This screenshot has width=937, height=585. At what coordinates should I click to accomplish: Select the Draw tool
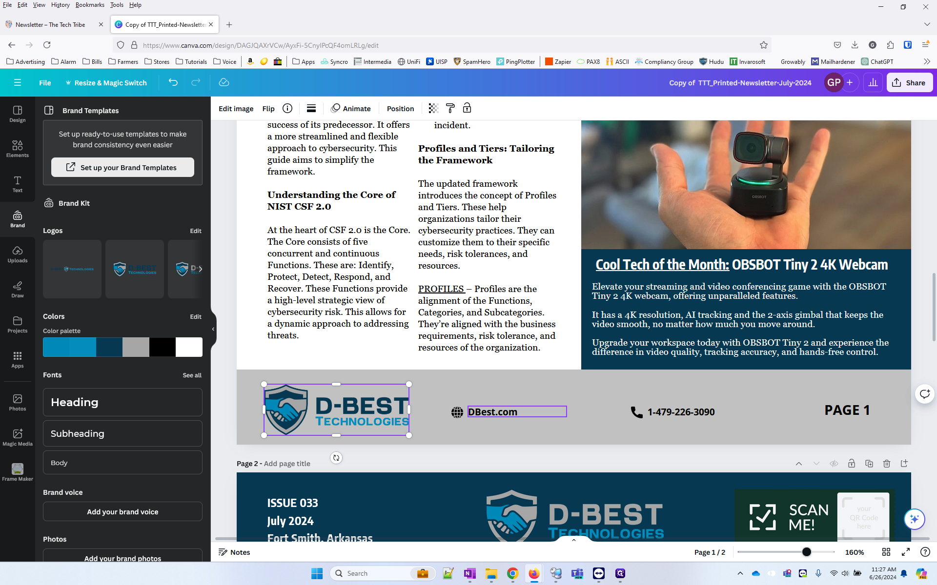[18, 290]
